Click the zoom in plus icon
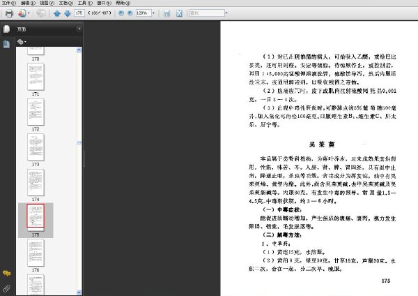This screenshot has height=296, width=418. pos(130,13)
